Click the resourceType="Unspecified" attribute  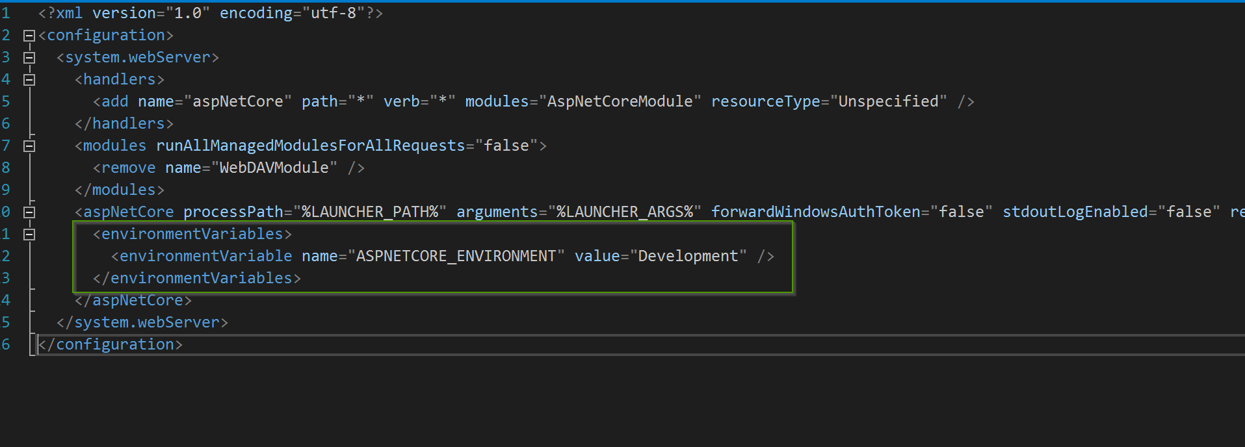[829, 101]
